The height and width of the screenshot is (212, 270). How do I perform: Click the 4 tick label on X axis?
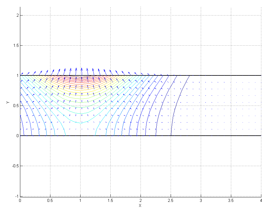click(261, 201)
